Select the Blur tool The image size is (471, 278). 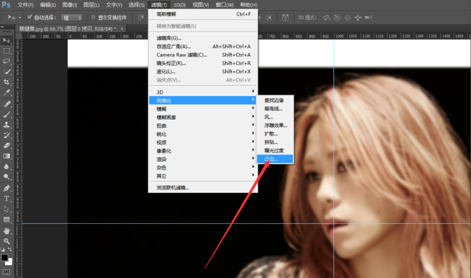6,166
